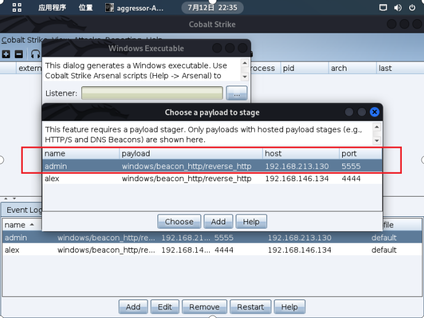Click Help button in payload dialog
424x318 pixels.
tap(251, 222)
